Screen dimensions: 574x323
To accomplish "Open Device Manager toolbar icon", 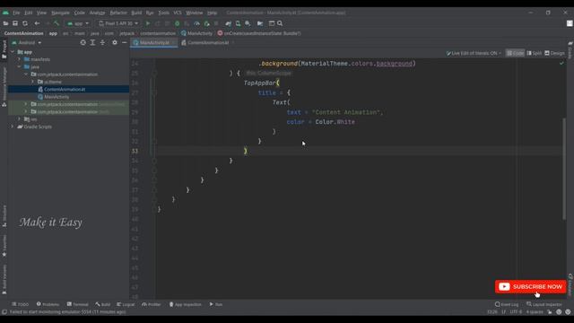I will [238, 23].
